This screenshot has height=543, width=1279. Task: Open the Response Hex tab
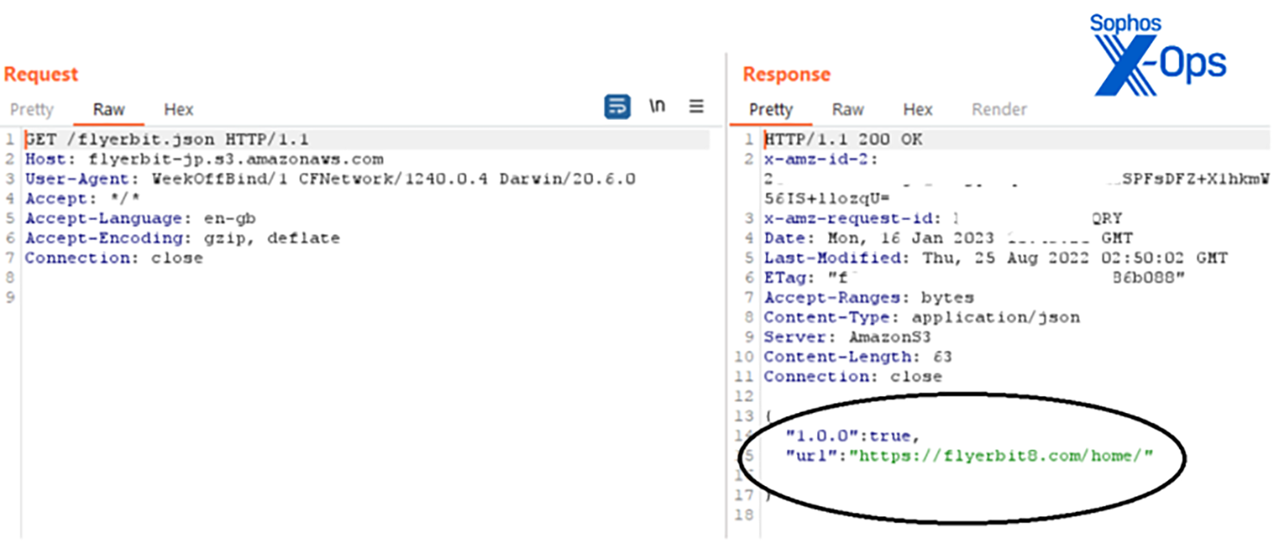point(918,109)
